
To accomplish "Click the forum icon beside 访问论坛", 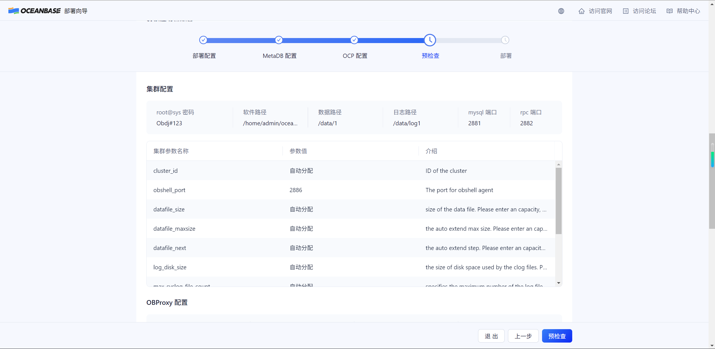I will (x=626, y=11).
